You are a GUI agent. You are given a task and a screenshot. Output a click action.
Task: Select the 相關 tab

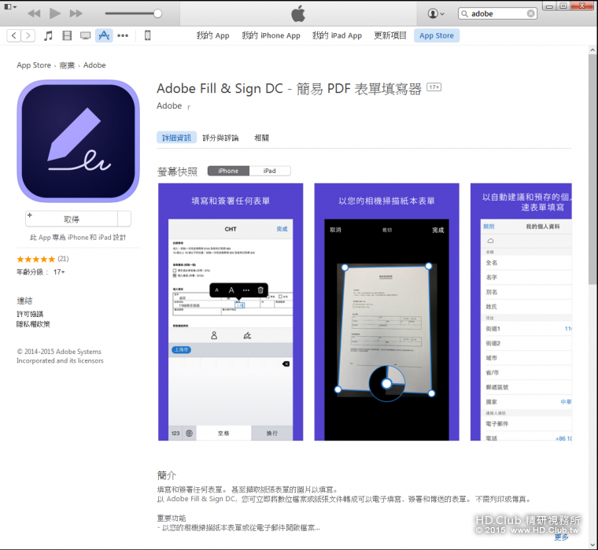pos(261,138)
